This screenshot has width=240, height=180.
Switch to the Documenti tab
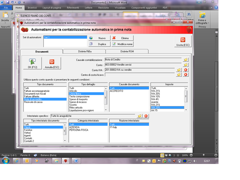click(x=42, y=52)
